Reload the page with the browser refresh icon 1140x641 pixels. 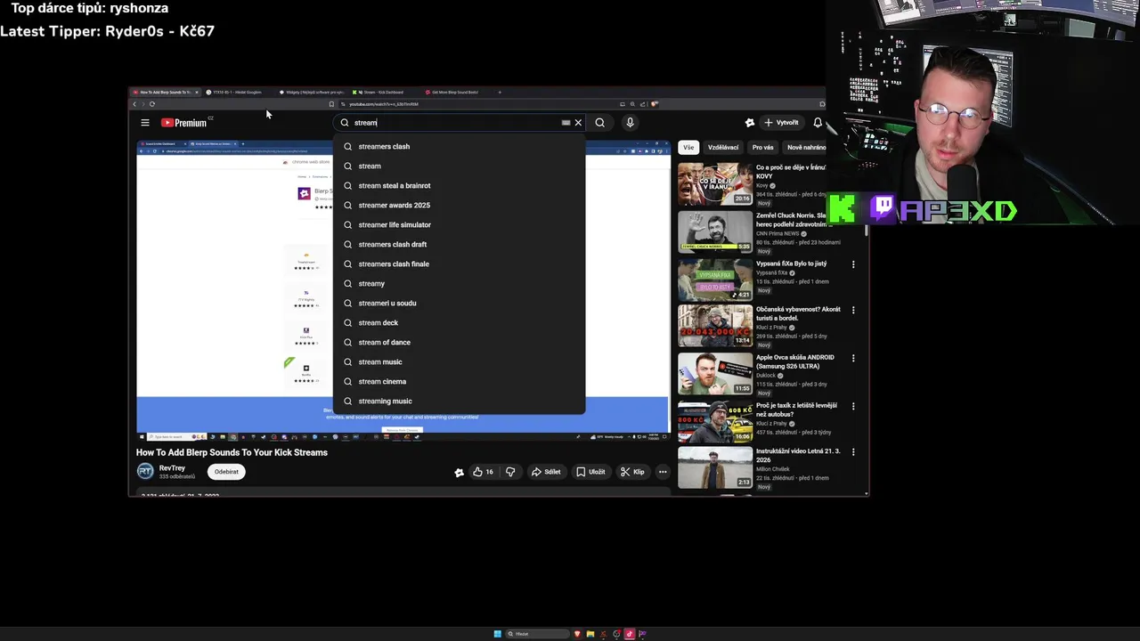[152, 104]
